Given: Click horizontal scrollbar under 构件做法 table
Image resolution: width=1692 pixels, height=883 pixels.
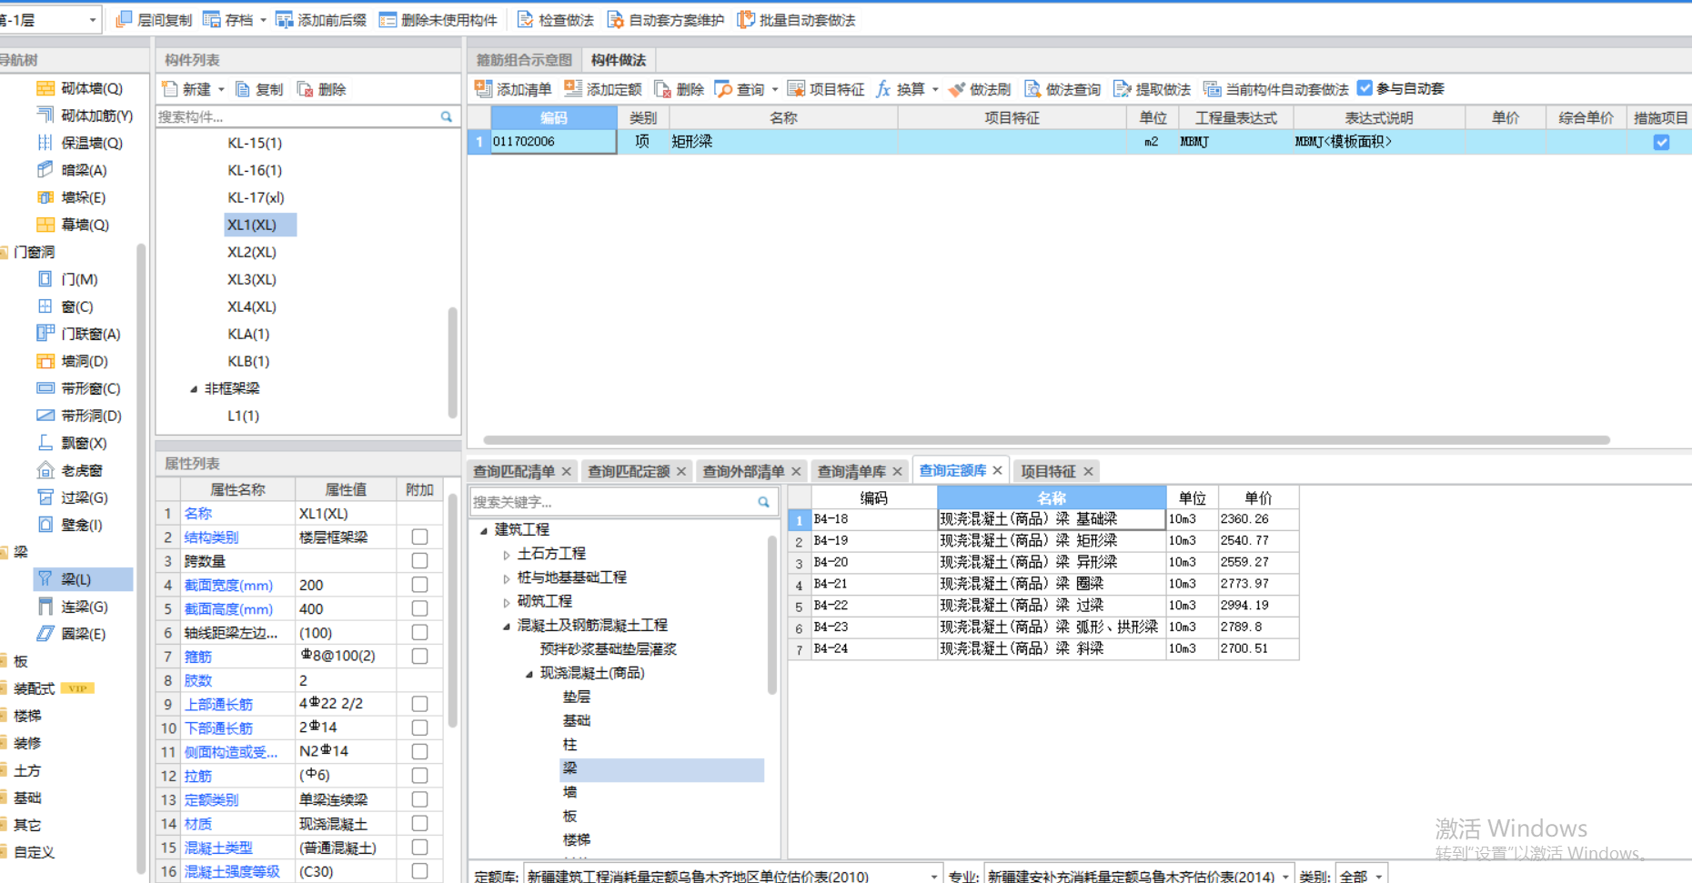Looking at the screenshot, I should tap(1046, 440).
